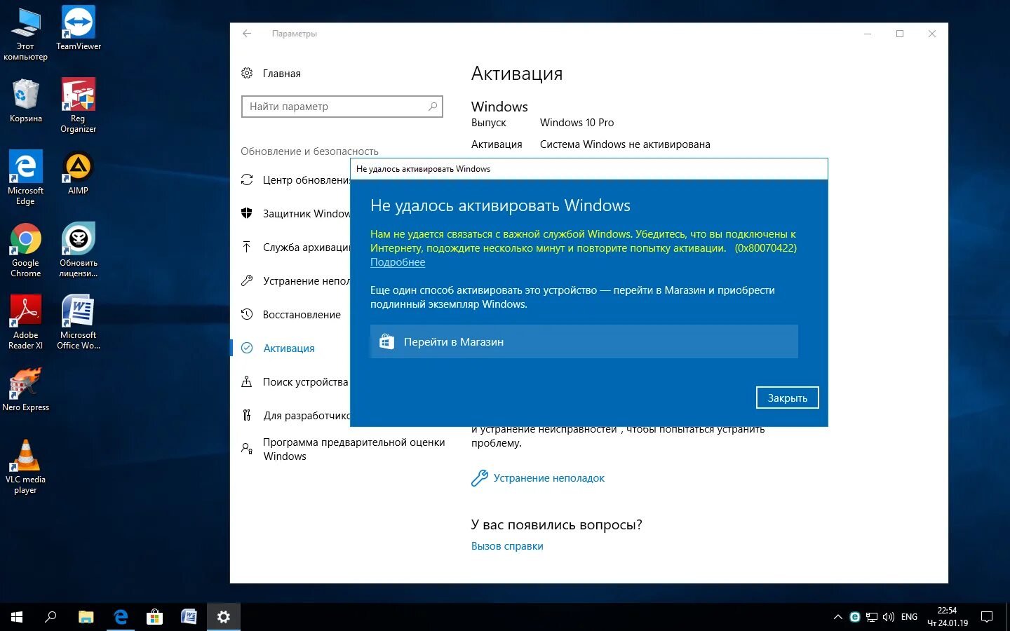Screen dimensions: 1010x631
Task: Launch Reg Organizer desktop shortcut
Action: point(79,105)
